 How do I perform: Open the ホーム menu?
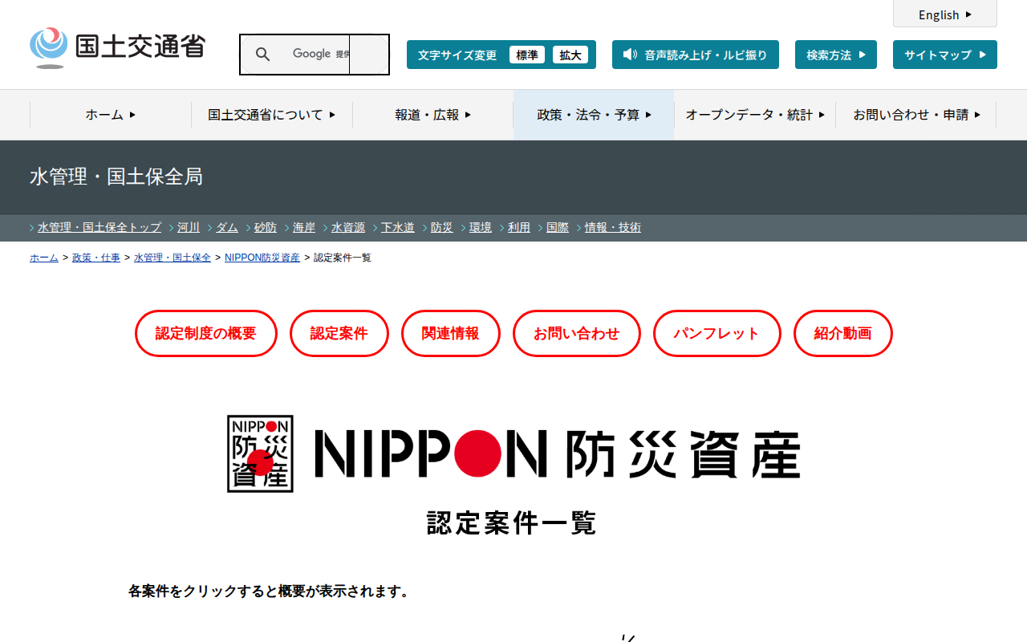tap(111, 115)
